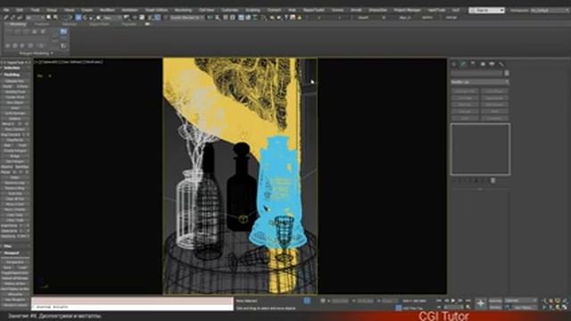Open the Project Manager menu
This screenshot has height=321, width=571.
coord(407,10)
